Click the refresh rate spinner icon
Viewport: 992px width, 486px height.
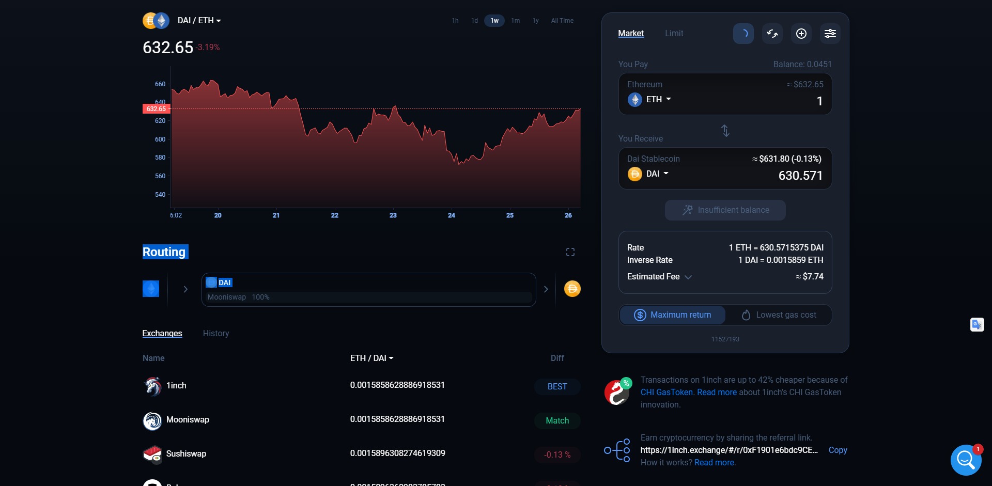743,34
